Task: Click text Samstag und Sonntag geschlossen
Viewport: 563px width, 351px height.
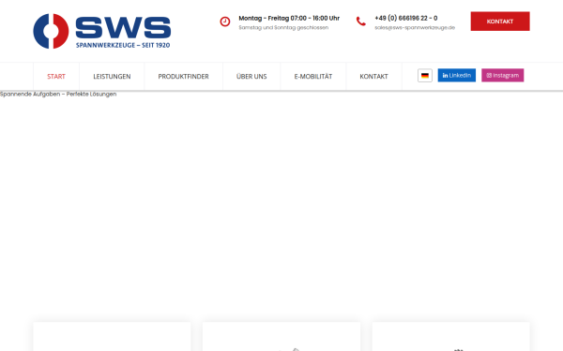Action: pyautogui.click(x=283, y=27)
